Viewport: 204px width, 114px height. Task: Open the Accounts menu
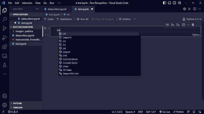(4, 96)
